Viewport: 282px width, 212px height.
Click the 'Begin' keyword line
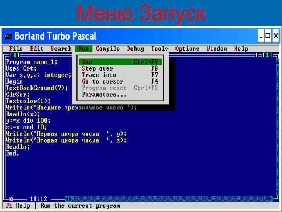[14, 82]
